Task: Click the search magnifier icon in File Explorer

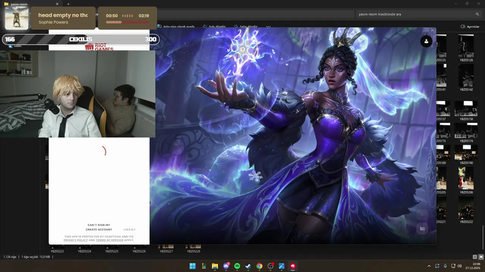Action: 477,14
